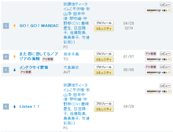Click PV視聴 badge under メンドクサイ愛情 title

[x=26, y=72]
